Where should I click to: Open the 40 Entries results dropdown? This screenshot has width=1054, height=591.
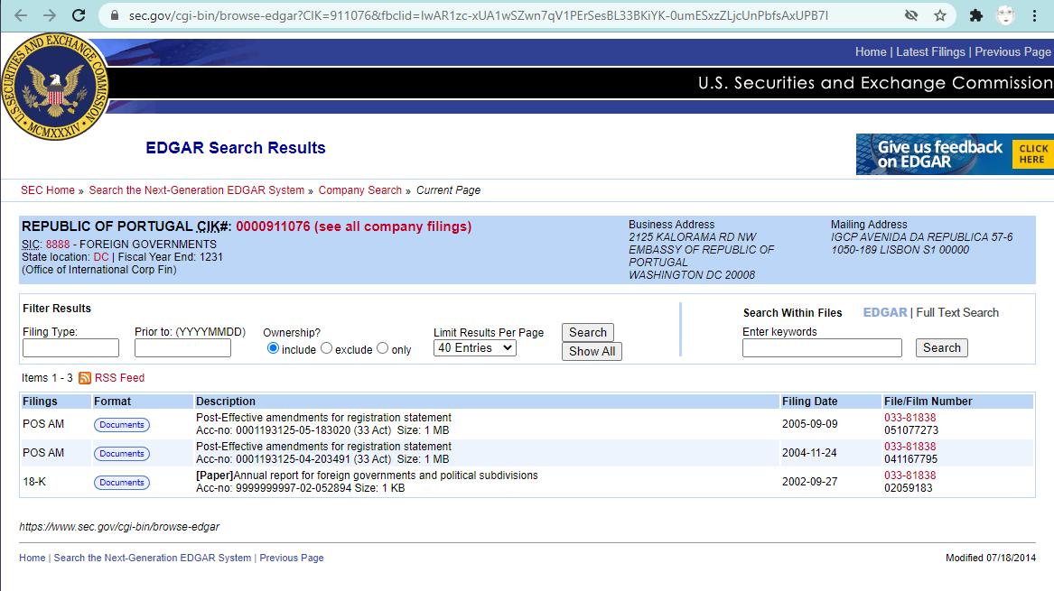click(474, 348)
